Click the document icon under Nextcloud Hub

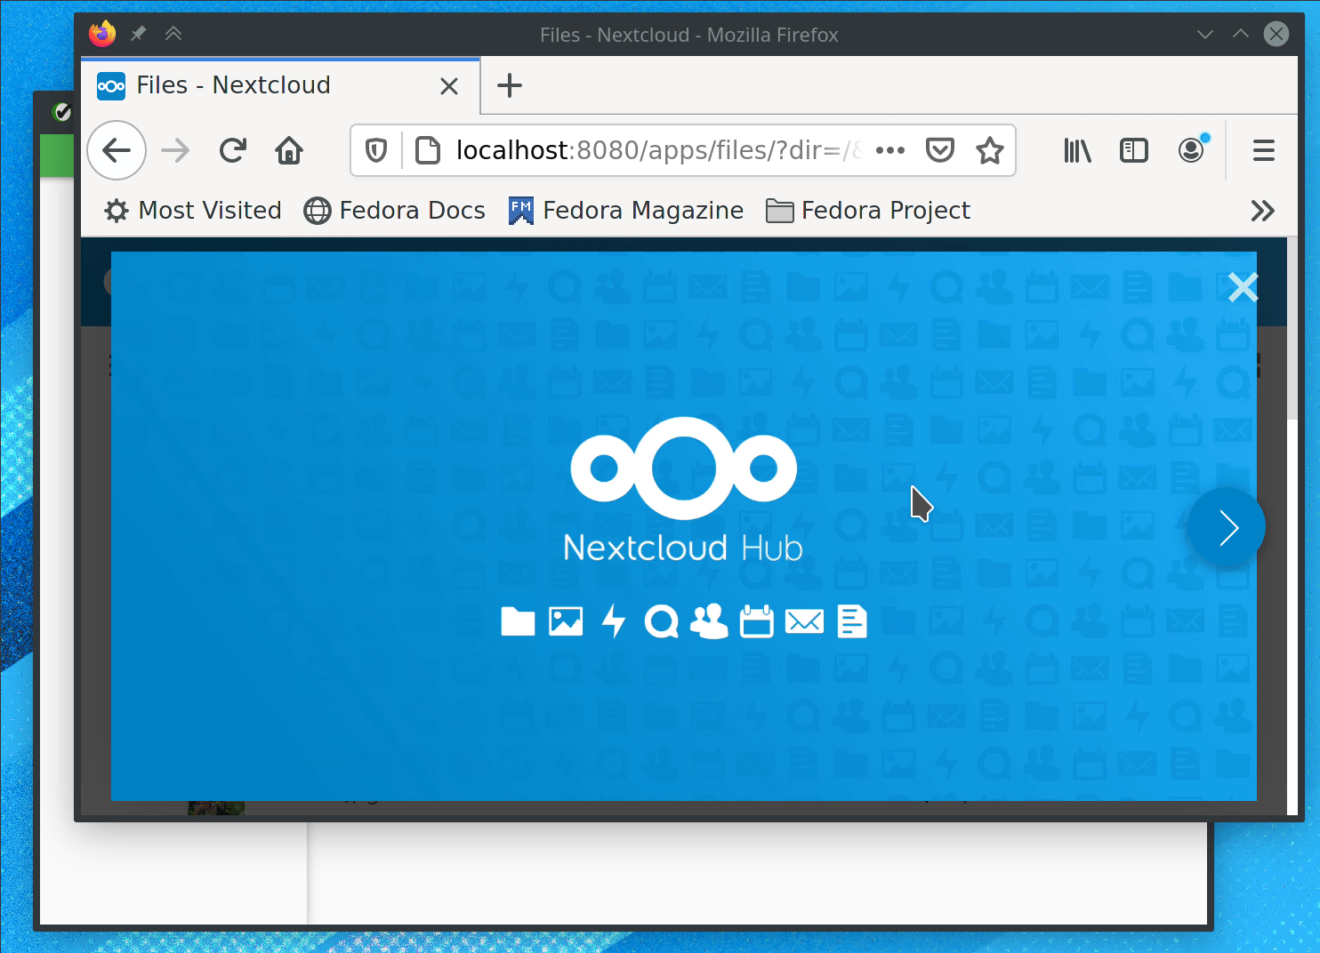tap(852, 621)
